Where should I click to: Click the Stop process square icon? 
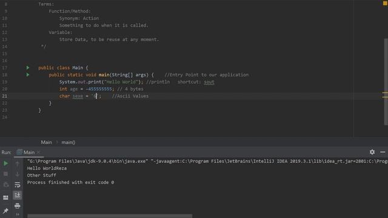[x=5, y=174]
